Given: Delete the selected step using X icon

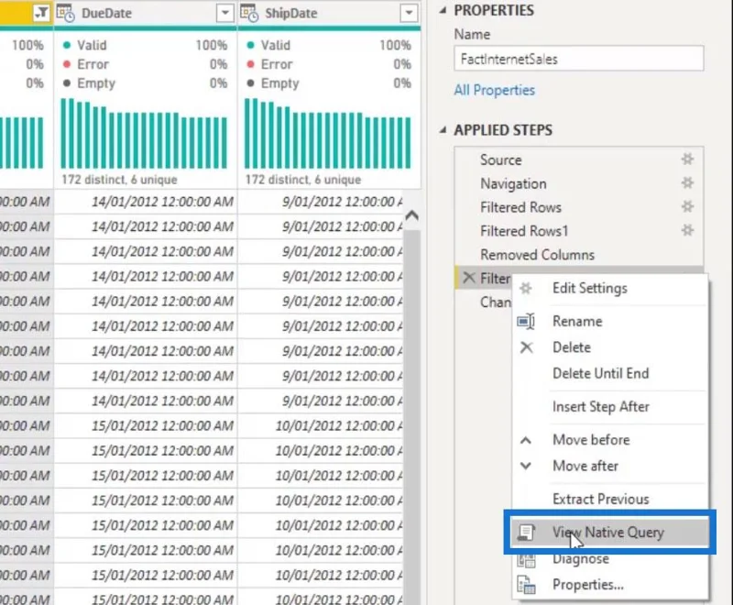Looking at the screenshot, I should [x=468, y=278].
